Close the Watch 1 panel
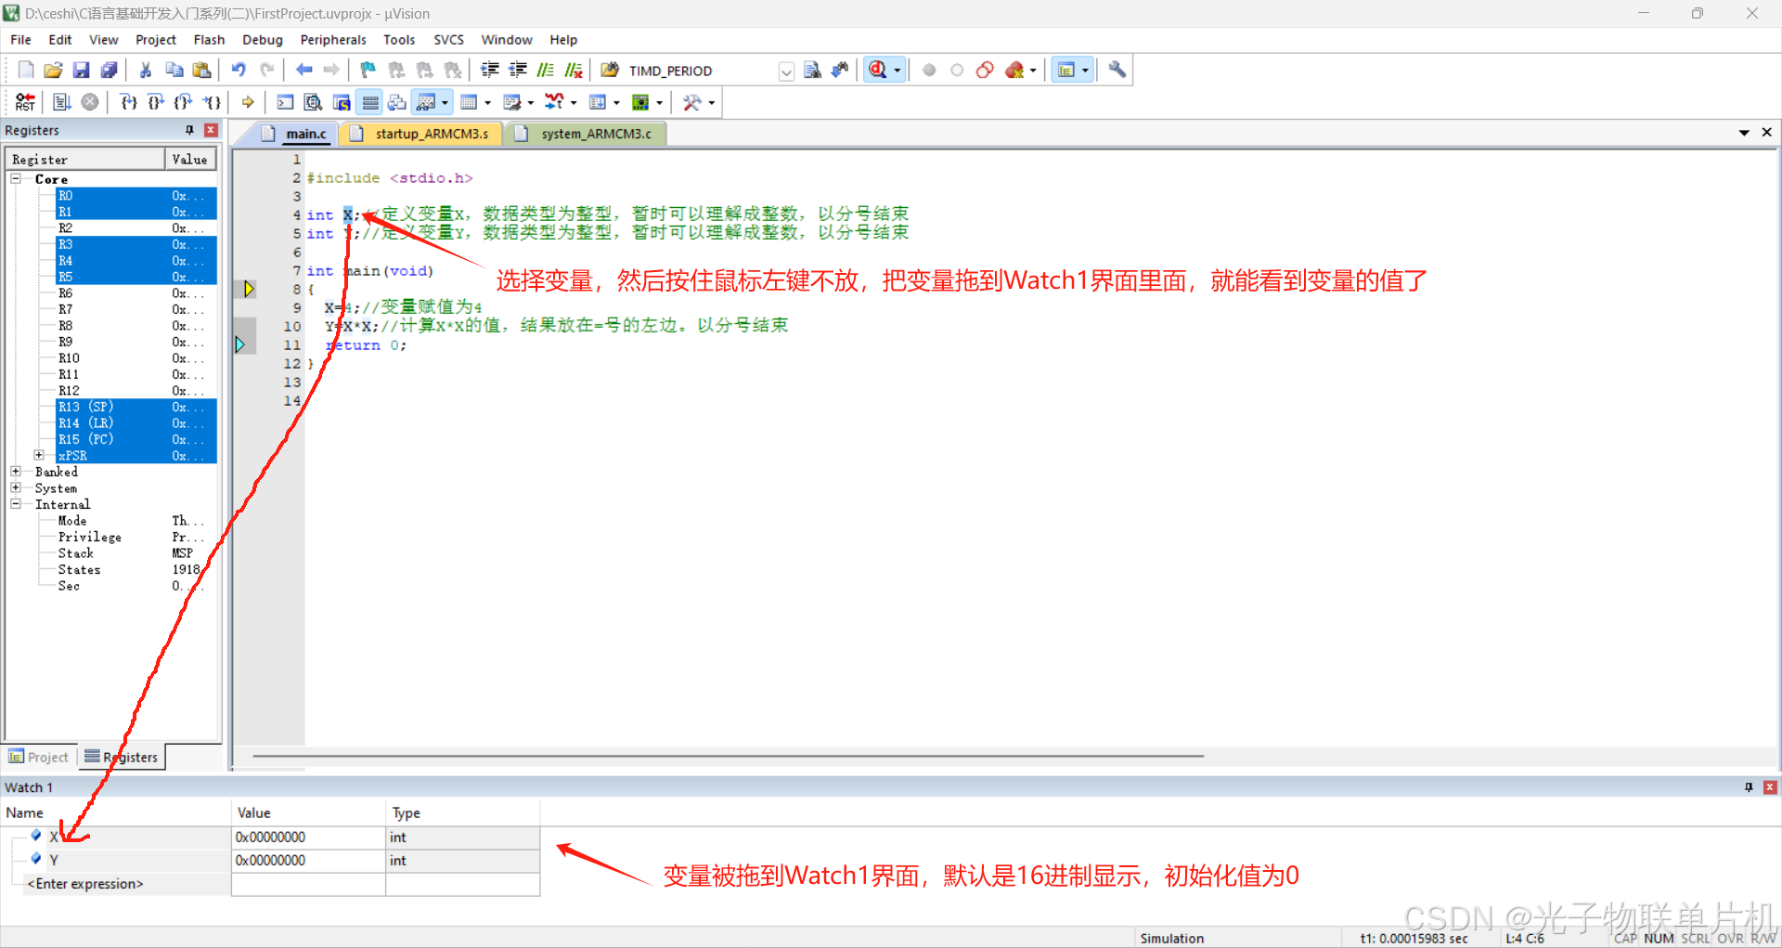Viewport: 1782px width, 948px height. 1770,787
